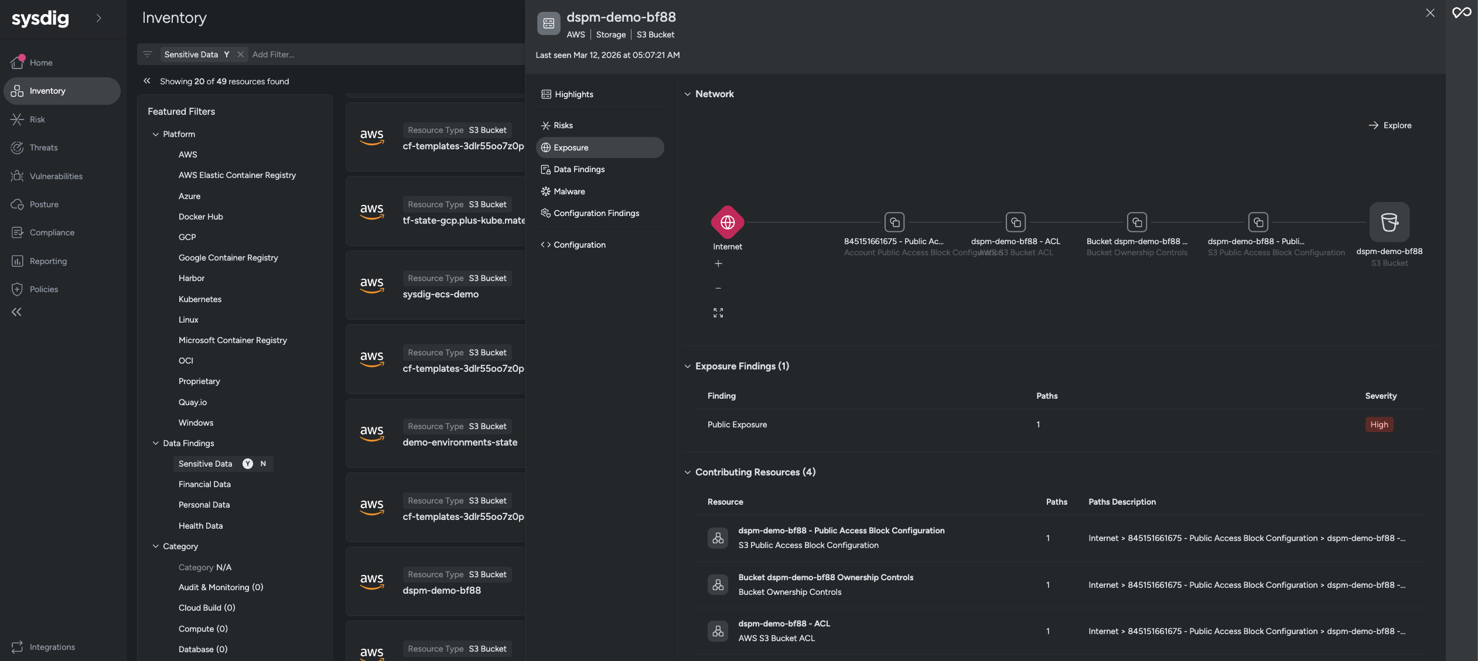The width and height of the screenshot is (1478, 661).
Task: Expand the network graph to fullscreen
Action: (x=718, y=313)
